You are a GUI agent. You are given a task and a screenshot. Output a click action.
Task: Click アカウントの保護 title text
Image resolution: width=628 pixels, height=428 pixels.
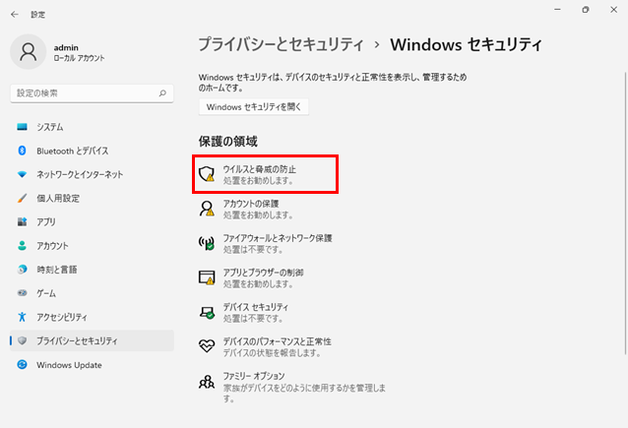coord(251,204)
